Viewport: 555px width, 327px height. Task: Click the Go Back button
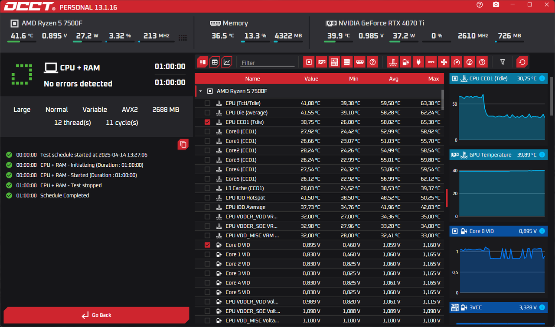pyautogui.click(x=96, y=315)
